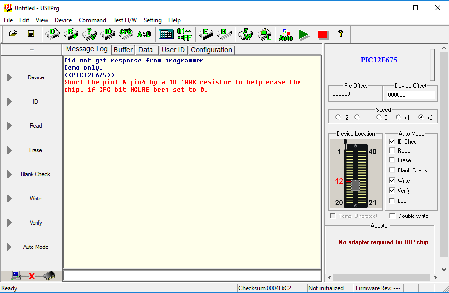Open the Help menu
The image size is (449, 293).
click(174, 20)
